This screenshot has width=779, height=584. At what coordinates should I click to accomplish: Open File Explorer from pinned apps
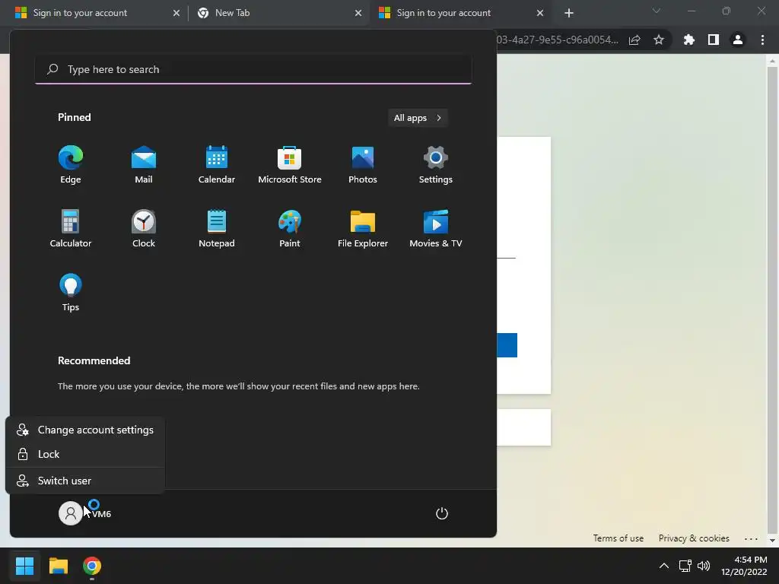tap(363, 229)
